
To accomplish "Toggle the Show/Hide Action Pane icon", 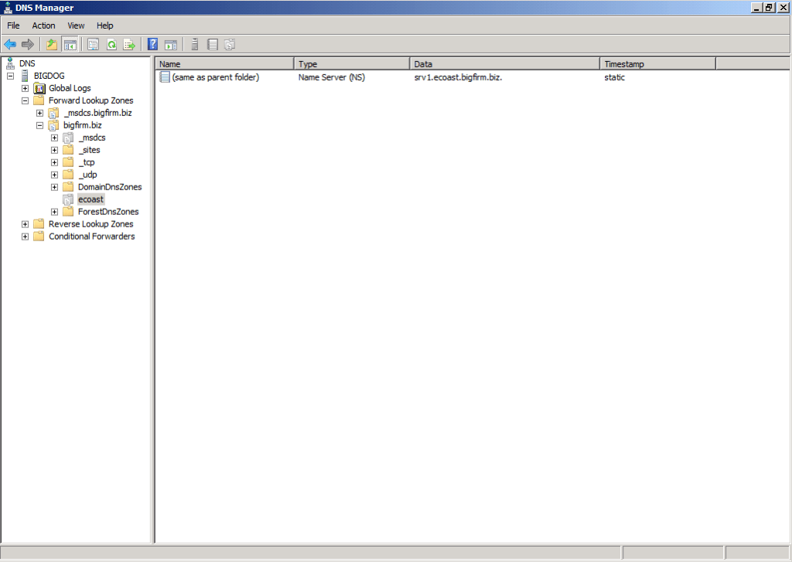I will (171, 44).
